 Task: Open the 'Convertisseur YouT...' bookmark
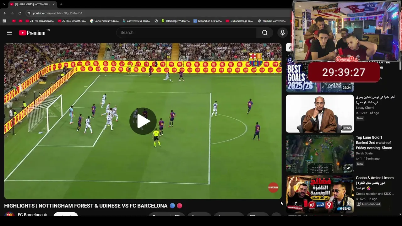(x=136, y=21)
